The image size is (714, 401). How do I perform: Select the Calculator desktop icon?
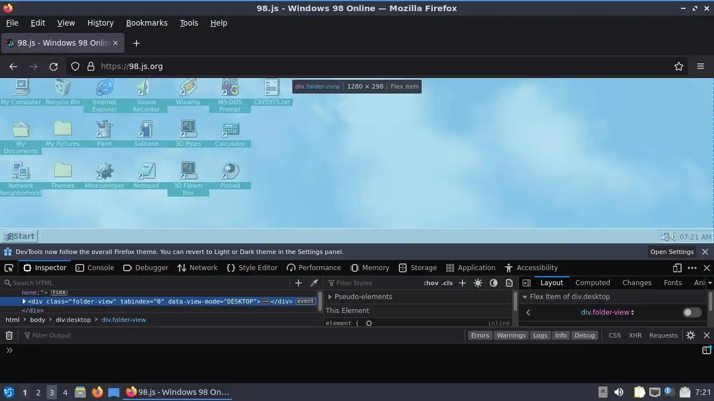pyautogui.click(x=230, y=134)
